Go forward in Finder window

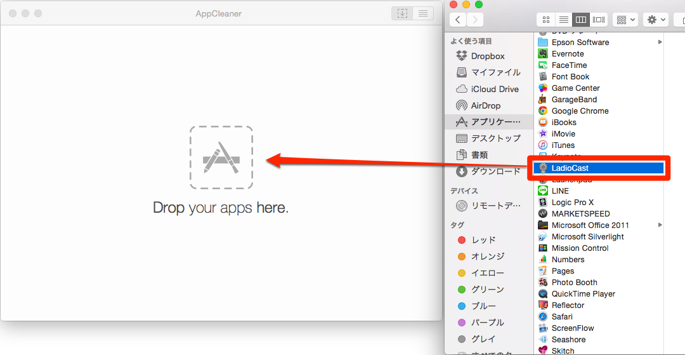(475, 20)
